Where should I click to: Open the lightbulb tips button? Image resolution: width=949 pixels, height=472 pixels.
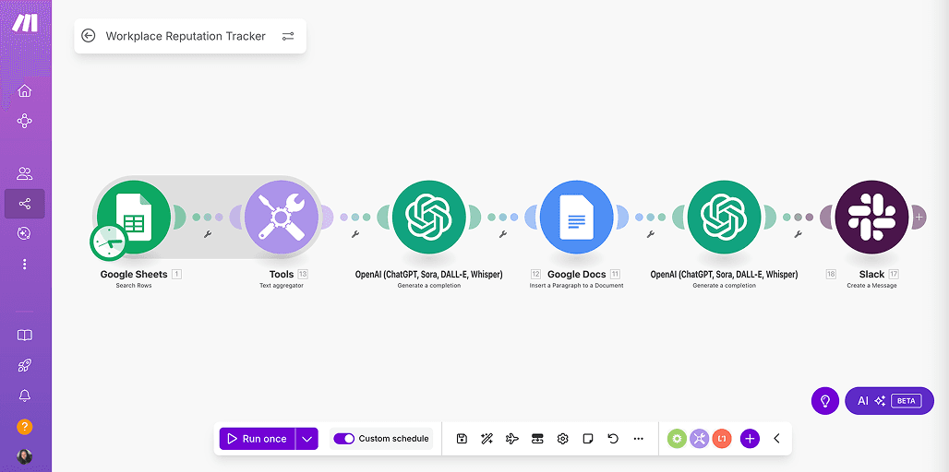(825, 401)
